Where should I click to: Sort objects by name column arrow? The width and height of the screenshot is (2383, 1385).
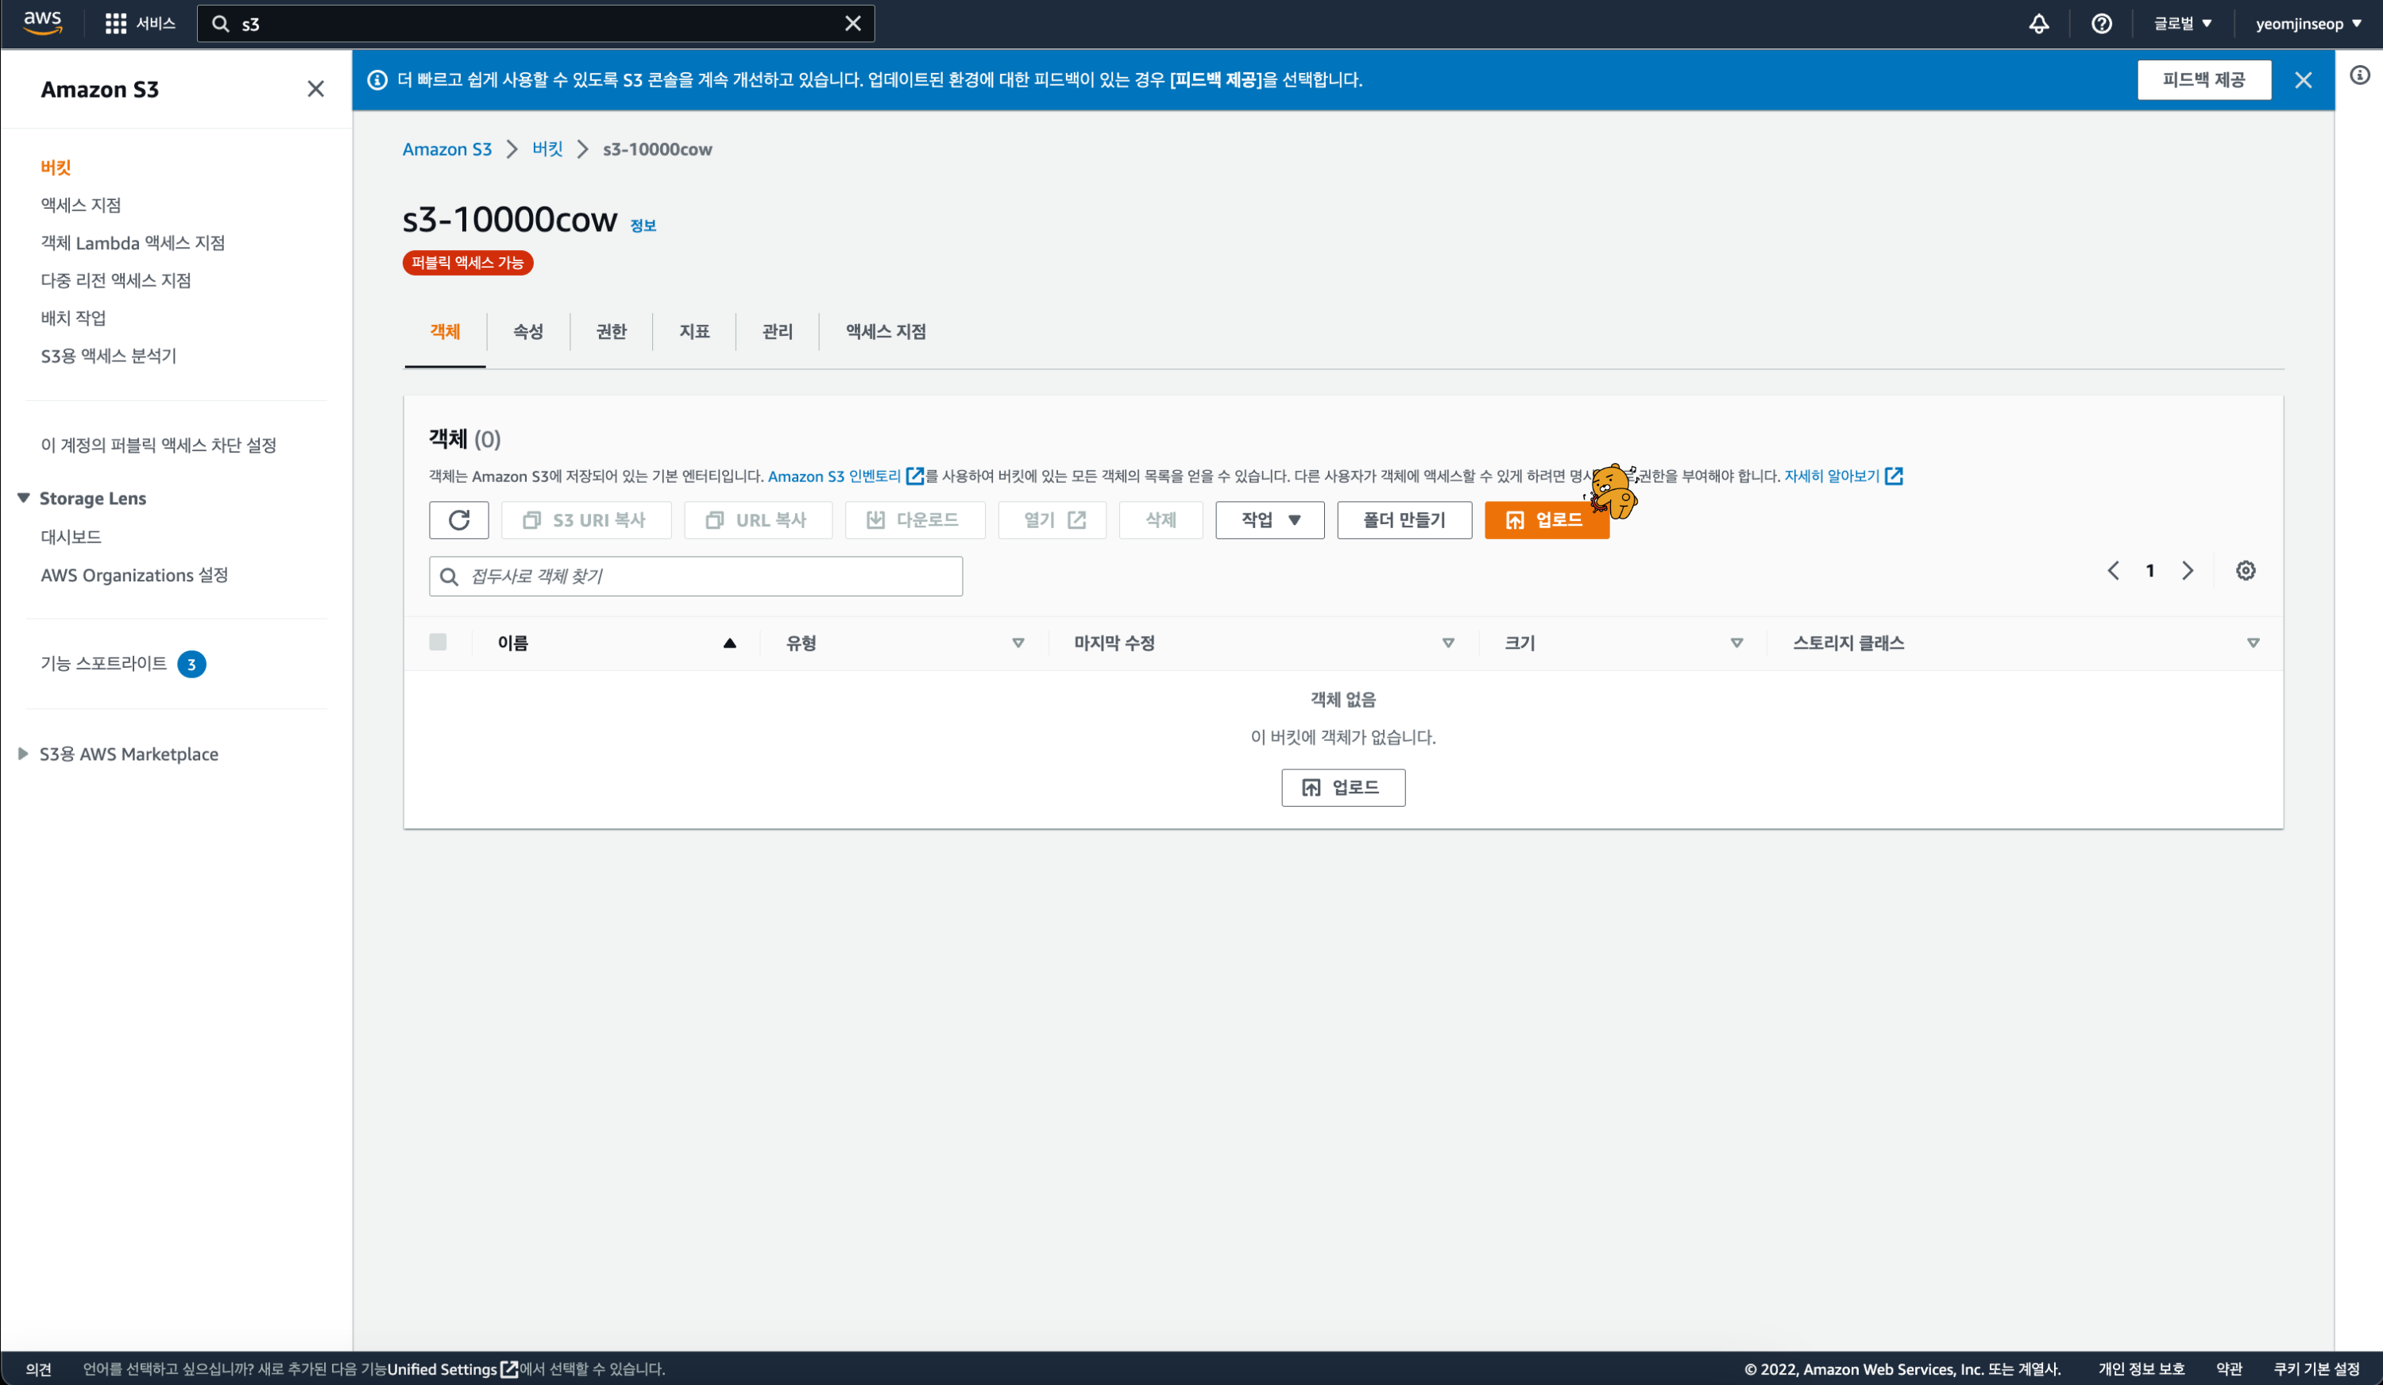[729, 643]
